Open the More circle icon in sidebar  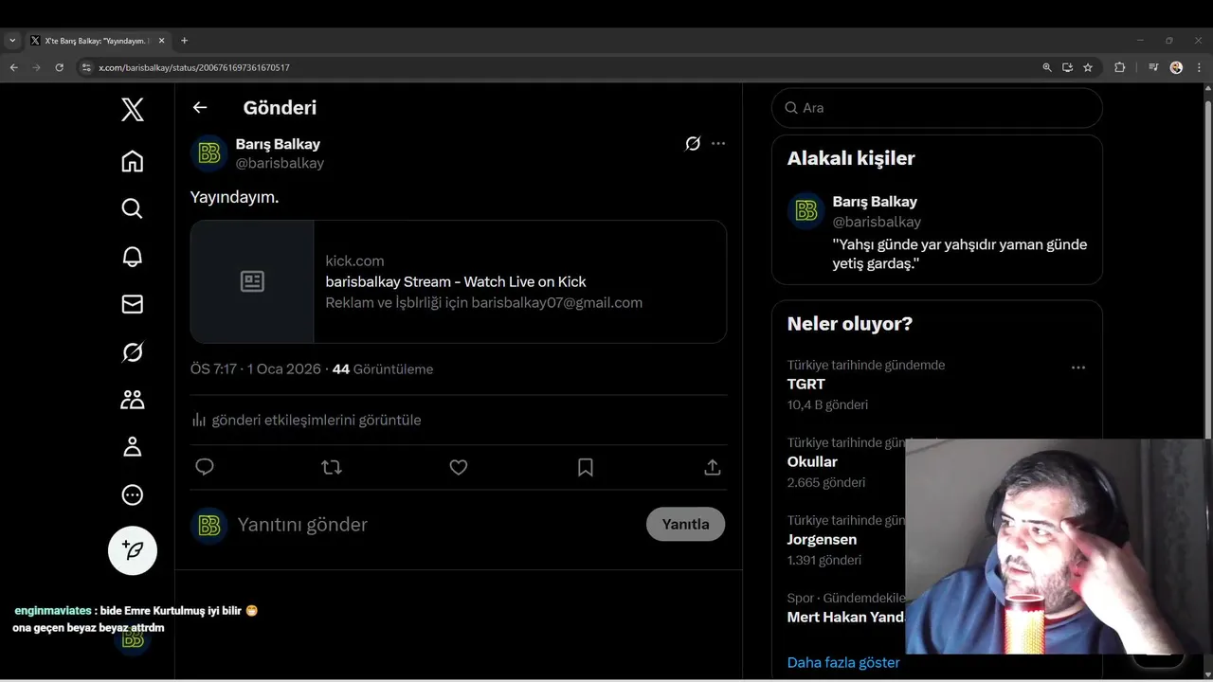pos(133,494)
